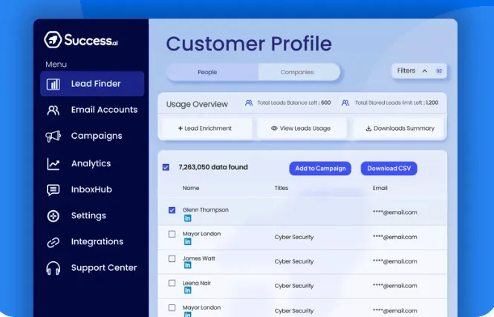Click the name Leena Nair
This screenshot has width=494, height=317.
coord(197,283)
